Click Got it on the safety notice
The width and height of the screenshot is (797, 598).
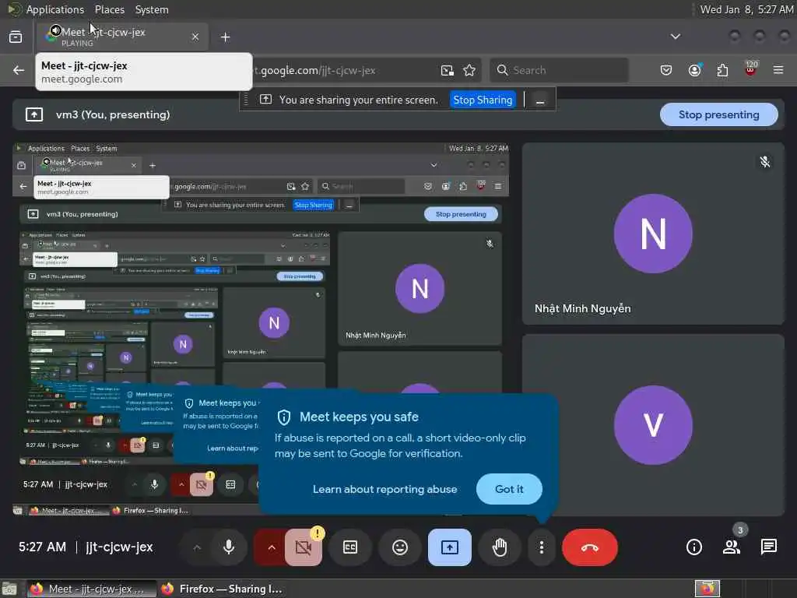point(509,489)
